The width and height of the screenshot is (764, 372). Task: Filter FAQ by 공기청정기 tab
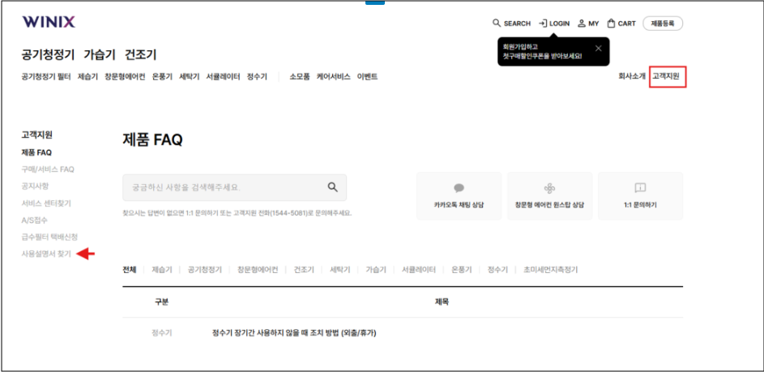coord(205,270)
